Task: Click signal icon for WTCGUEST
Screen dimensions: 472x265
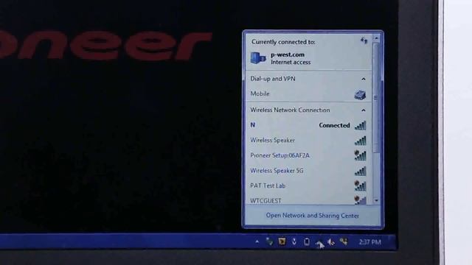Action: [x=360, y=200]
